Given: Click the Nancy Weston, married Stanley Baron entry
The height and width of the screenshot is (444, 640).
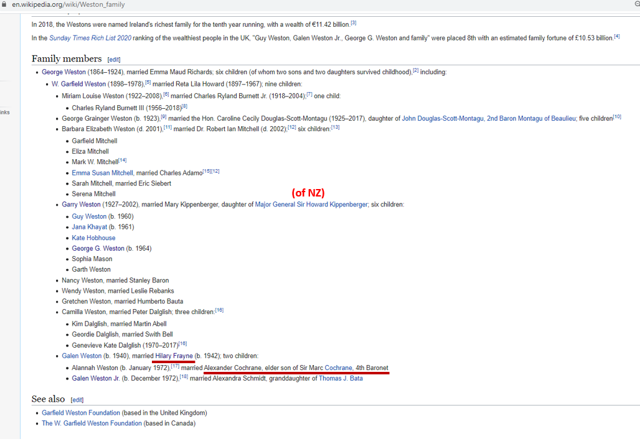Looking at the screenshot, I should (116, 280).
